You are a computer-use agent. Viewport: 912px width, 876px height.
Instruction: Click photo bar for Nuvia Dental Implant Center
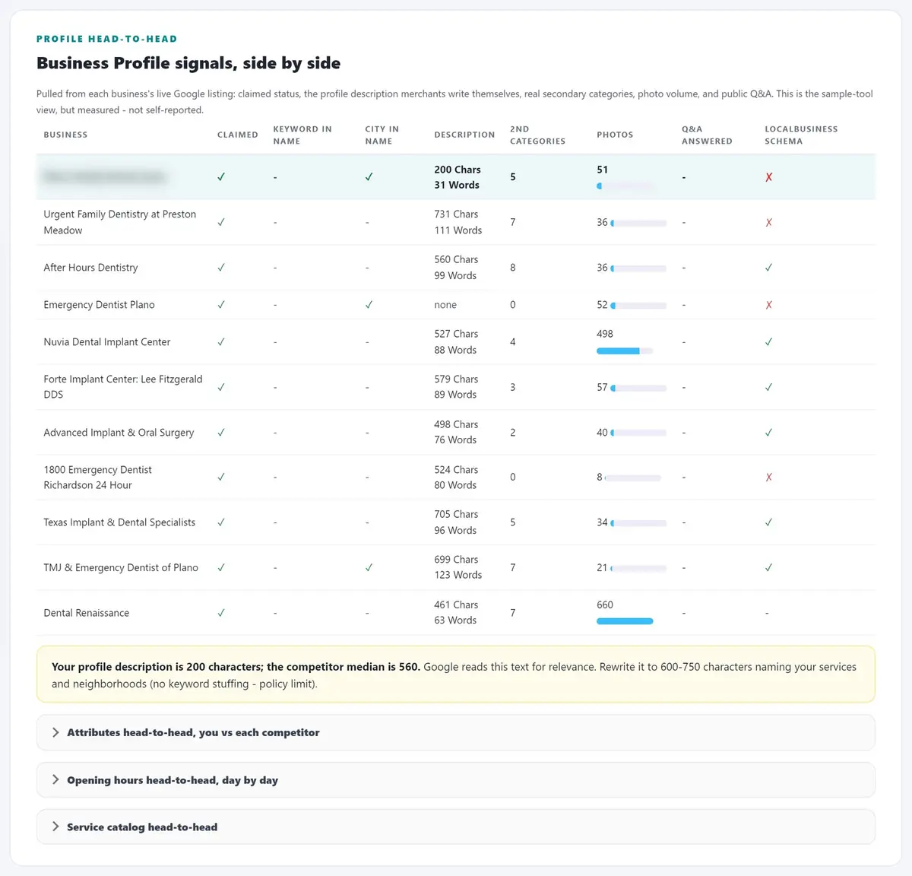point(625,351)
